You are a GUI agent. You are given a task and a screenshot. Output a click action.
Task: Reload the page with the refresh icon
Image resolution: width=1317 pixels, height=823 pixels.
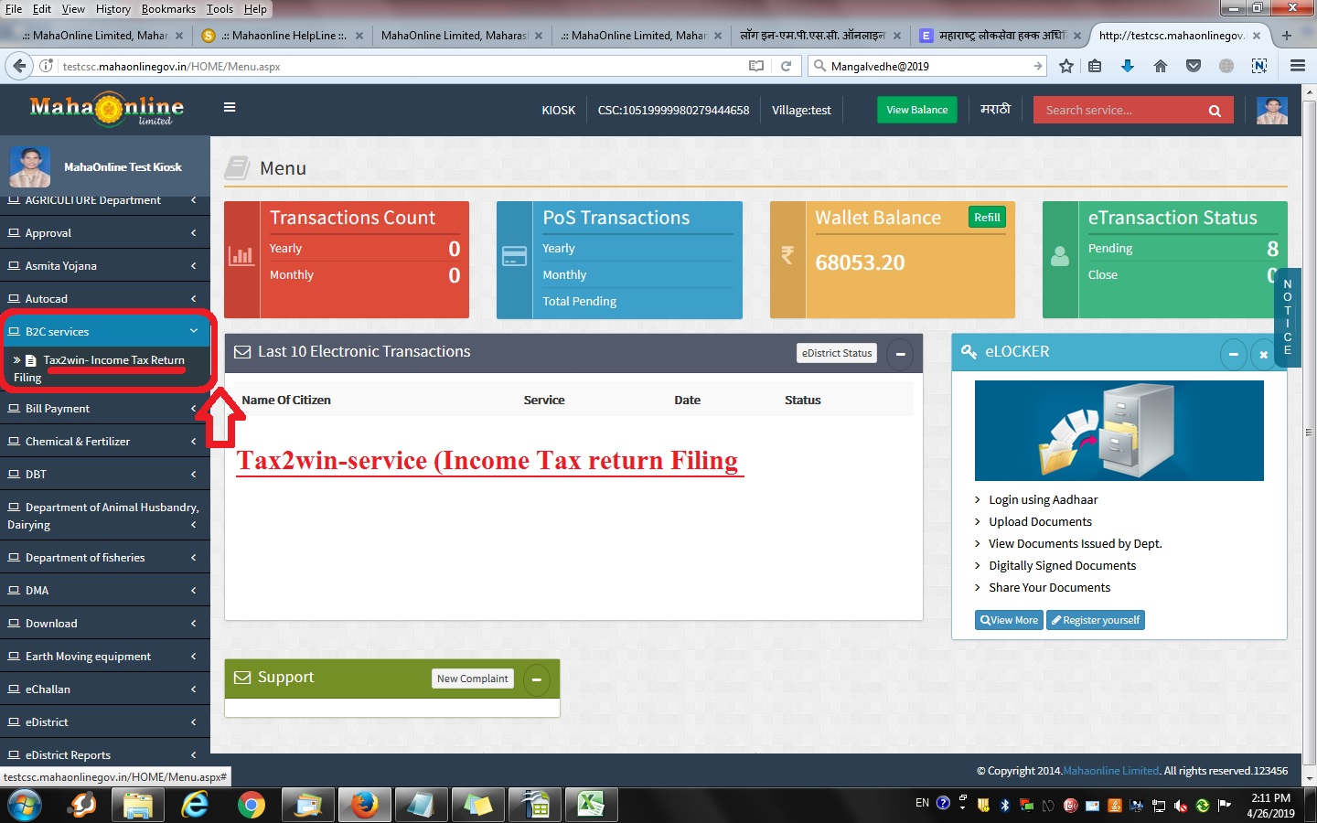[x=786, y=66]
